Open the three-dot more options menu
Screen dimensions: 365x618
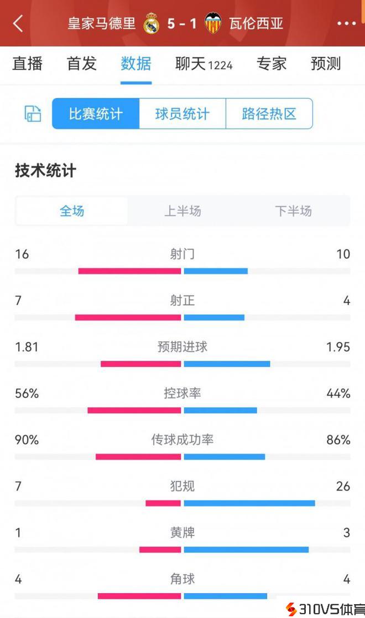346,23
